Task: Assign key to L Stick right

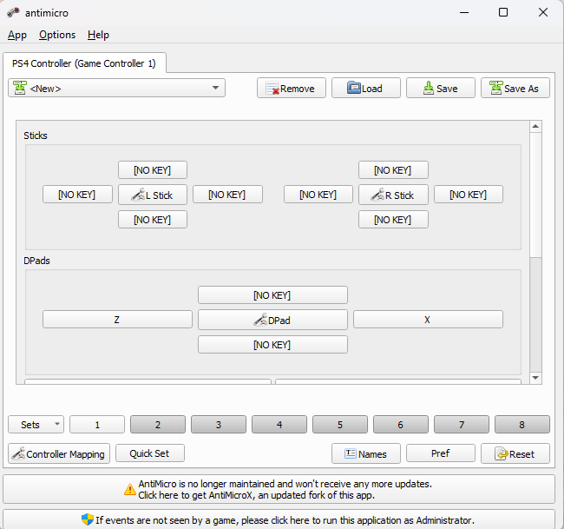Action: (x=227, y=195)
